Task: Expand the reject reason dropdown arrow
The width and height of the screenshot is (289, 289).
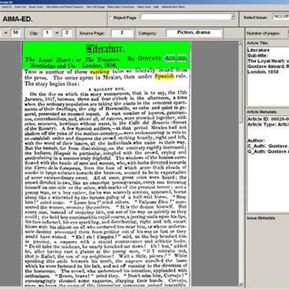Action: coord(232,17)
